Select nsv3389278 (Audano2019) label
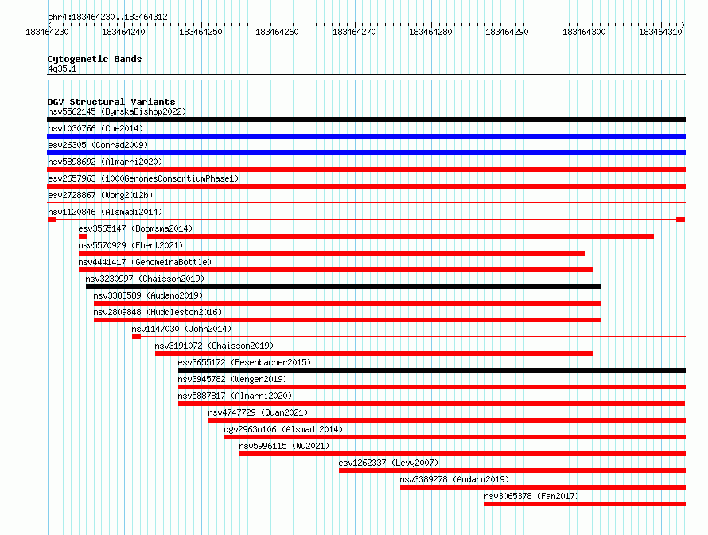Image resolution: width=708 pixels, height=535 pixels. tap(454, 479)
